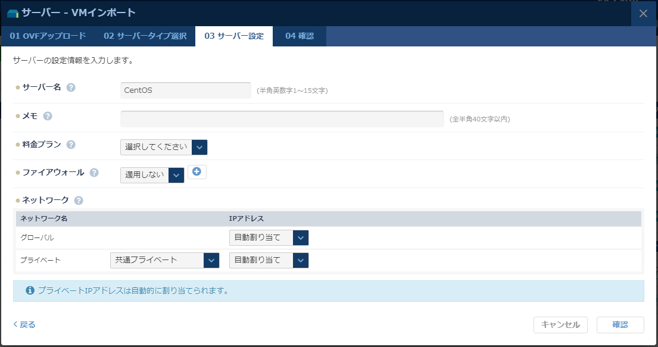Click the server icon in the dialog title

[x=12, y=12]
